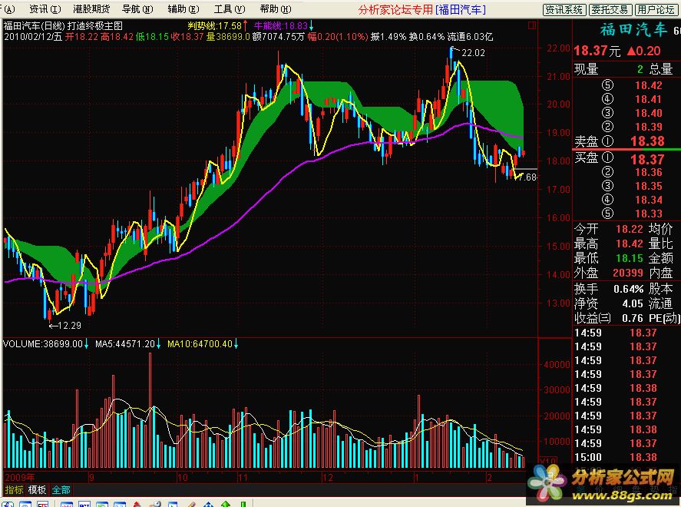Click month marker 12 on time axis
Screen dimensions: 681x507
(328, 478)
